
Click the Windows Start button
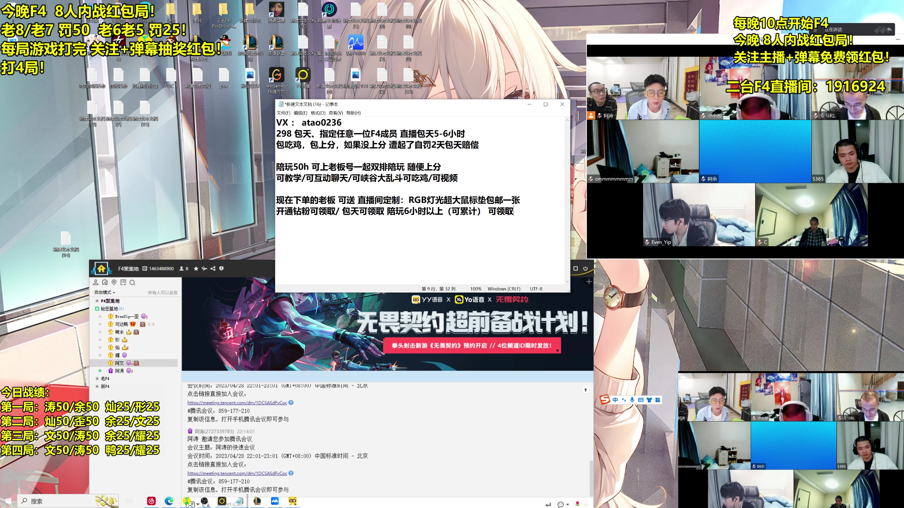click(8, 501)
